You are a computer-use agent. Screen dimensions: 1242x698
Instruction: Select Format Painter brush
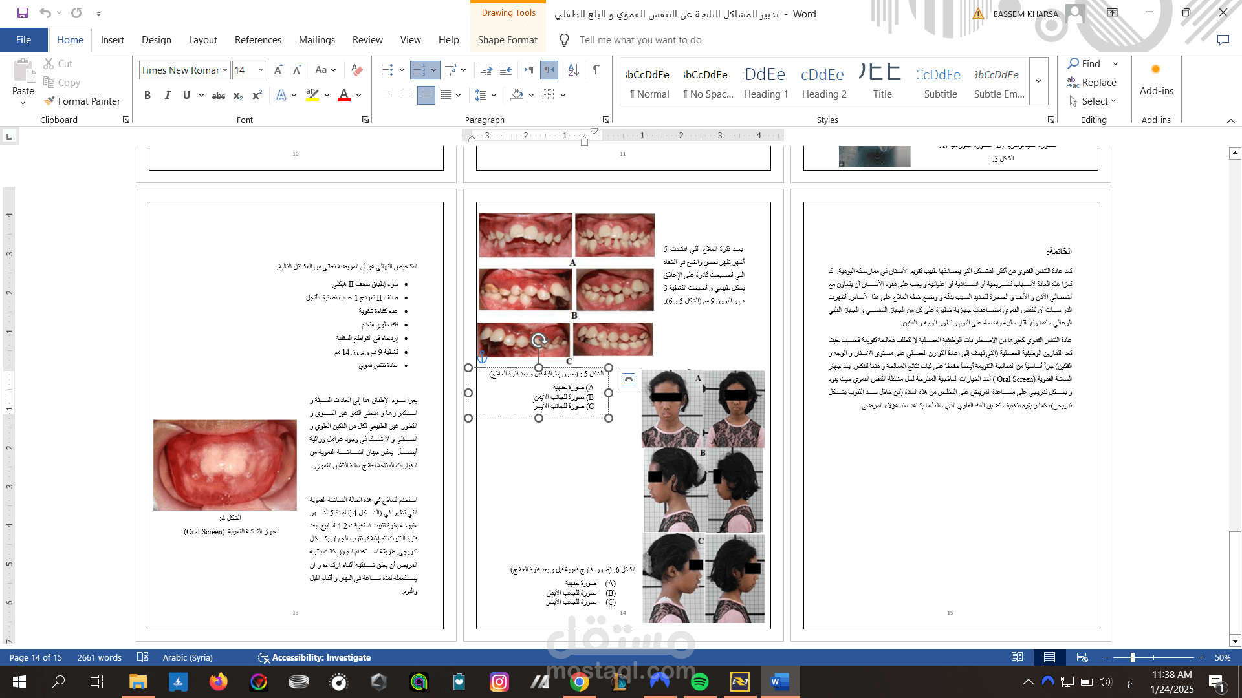tap(82, 101)
